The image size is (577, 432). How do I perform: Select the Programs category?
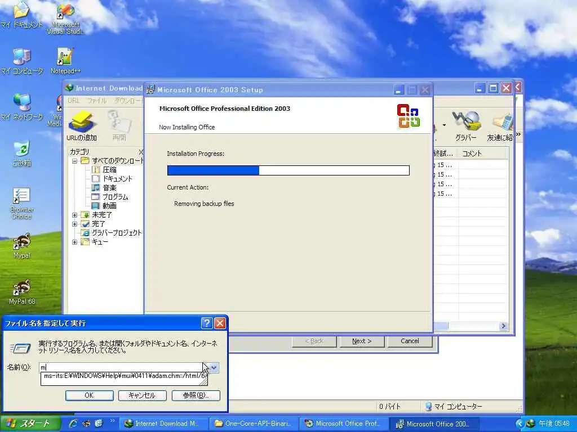point(110,197)
